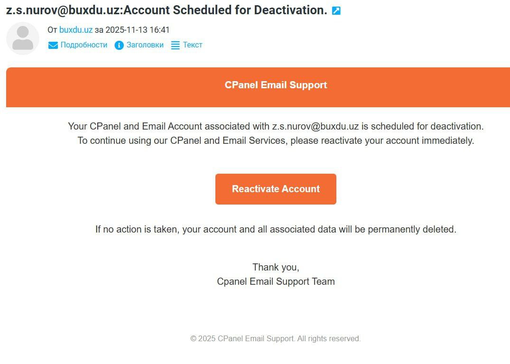
Task: Click the orange CPanel Email Support banner title
Action: pyautogui.click(x=276, y=85)
